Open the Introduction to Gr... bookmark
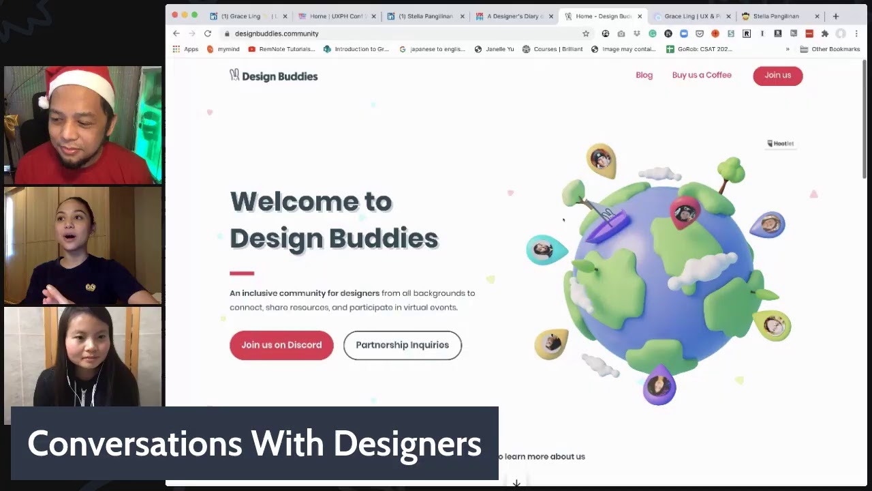Screen dimensions: 872x491 [x=356, y=49]
